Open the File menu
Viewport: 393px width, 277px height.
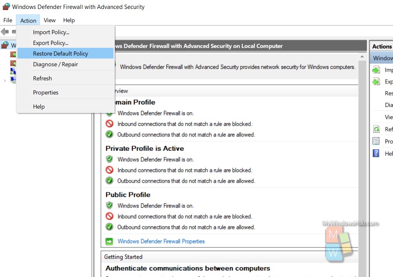click(8, 20)
